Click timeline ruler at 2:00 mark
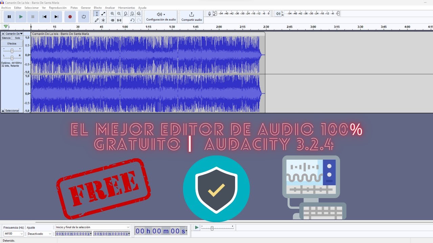This screenshot has width=433, height=243. (219, 27)
